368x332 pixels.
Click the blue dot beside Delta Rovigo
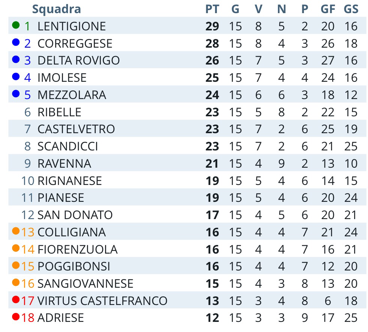click(16, 59)
